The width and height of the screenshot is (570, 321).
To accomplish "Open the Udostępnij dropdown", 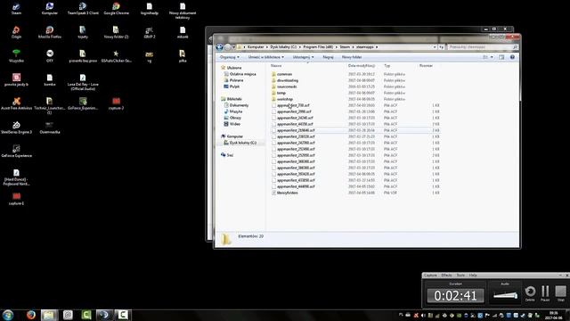I will [303, 57].
